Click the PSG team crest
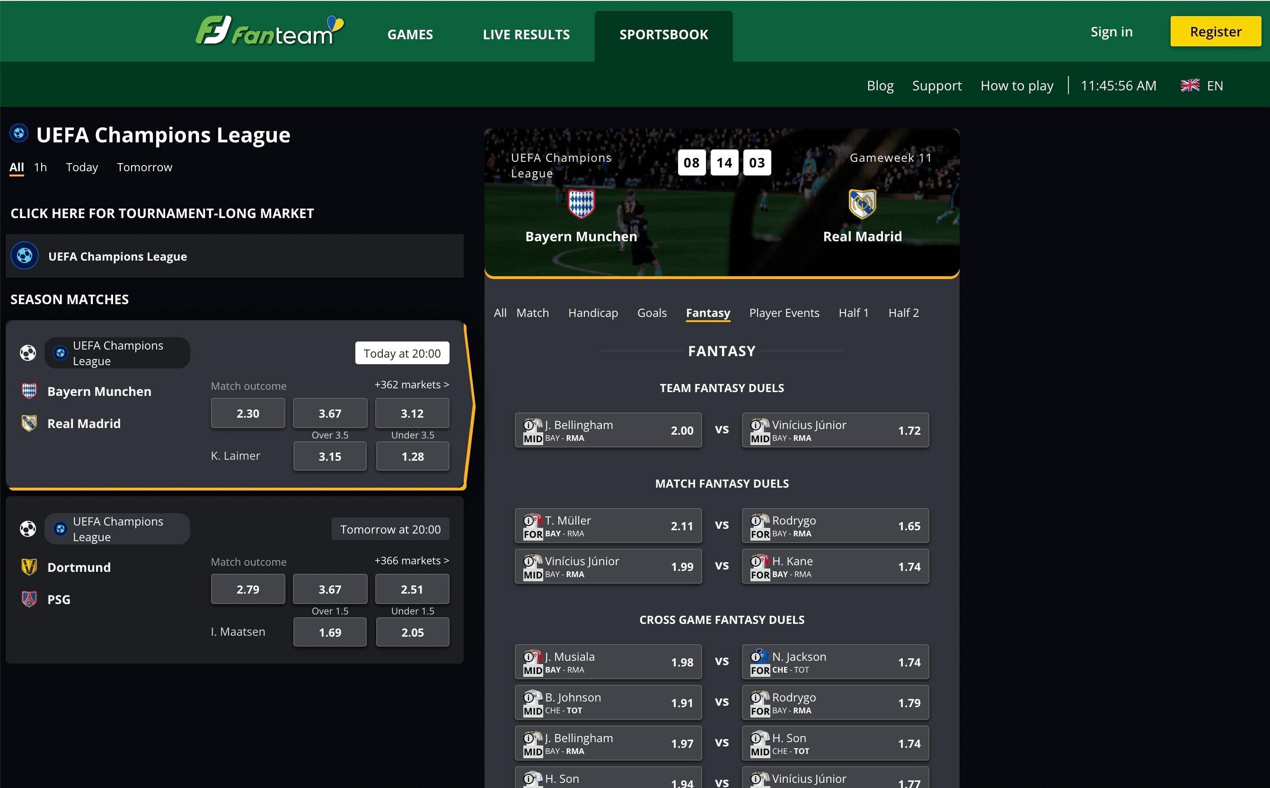The height and width of the screenshot is (788, 1270). pyautogui.click(x=29, y=599)
